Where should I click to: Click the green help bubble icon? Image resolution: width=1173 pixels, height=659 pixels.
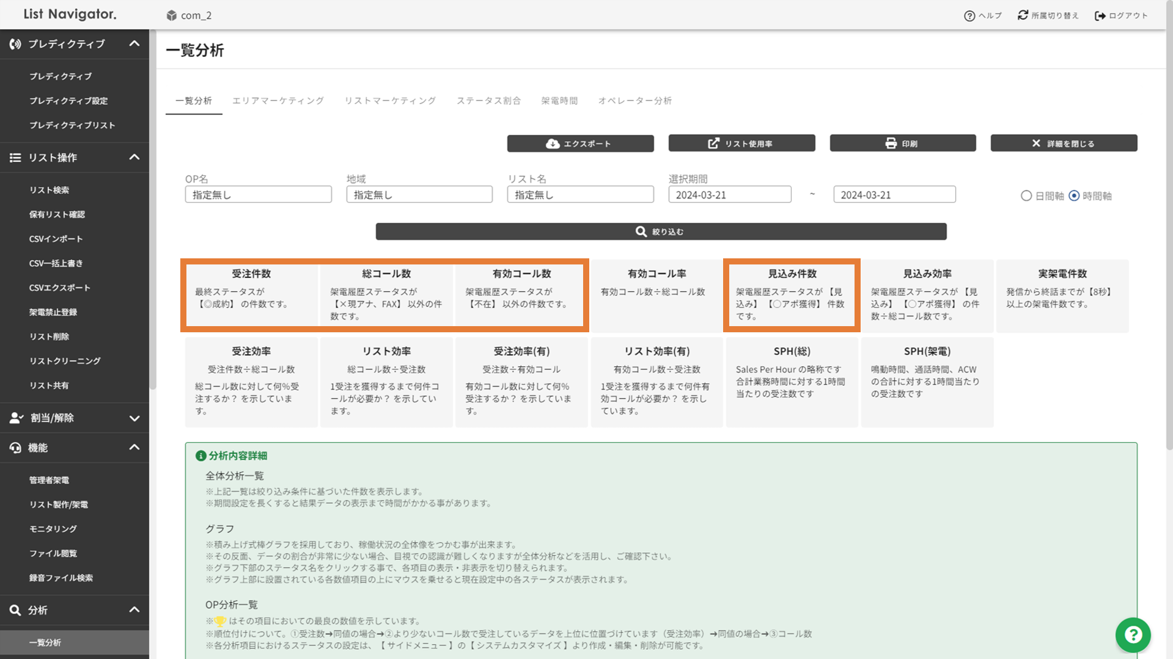click(x=1133, y=635)
